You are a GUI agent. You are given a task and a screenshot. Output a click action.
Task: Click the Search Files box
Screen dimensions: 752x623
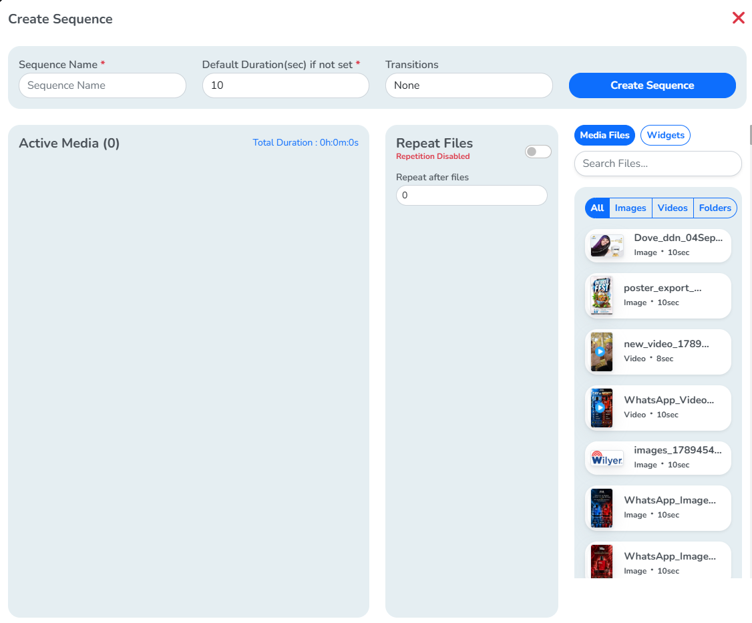click(x=658, y=164)
